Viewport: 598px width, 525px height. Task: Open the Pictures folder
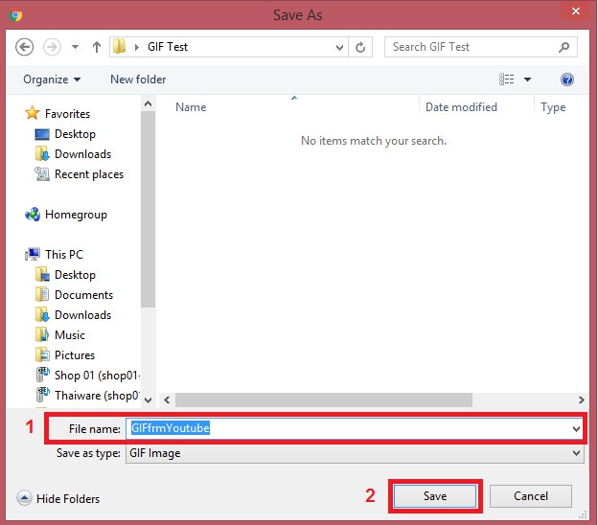coord(75,355)
